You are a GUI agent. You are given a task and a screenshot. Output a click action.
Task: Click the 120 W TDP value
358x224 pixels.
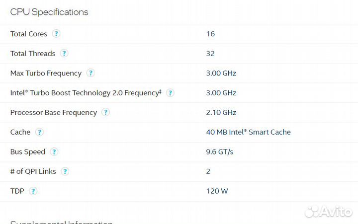[217, 191]
